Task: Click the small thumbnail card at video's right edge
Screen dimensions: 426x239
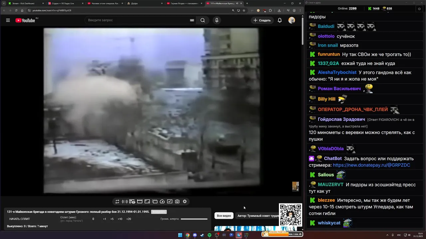Action: [x=296, y=186]
